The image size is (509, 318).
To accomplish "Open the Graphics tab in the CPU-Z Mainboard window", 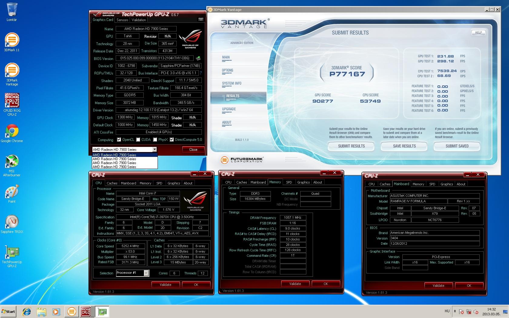I will pos(447,184).
